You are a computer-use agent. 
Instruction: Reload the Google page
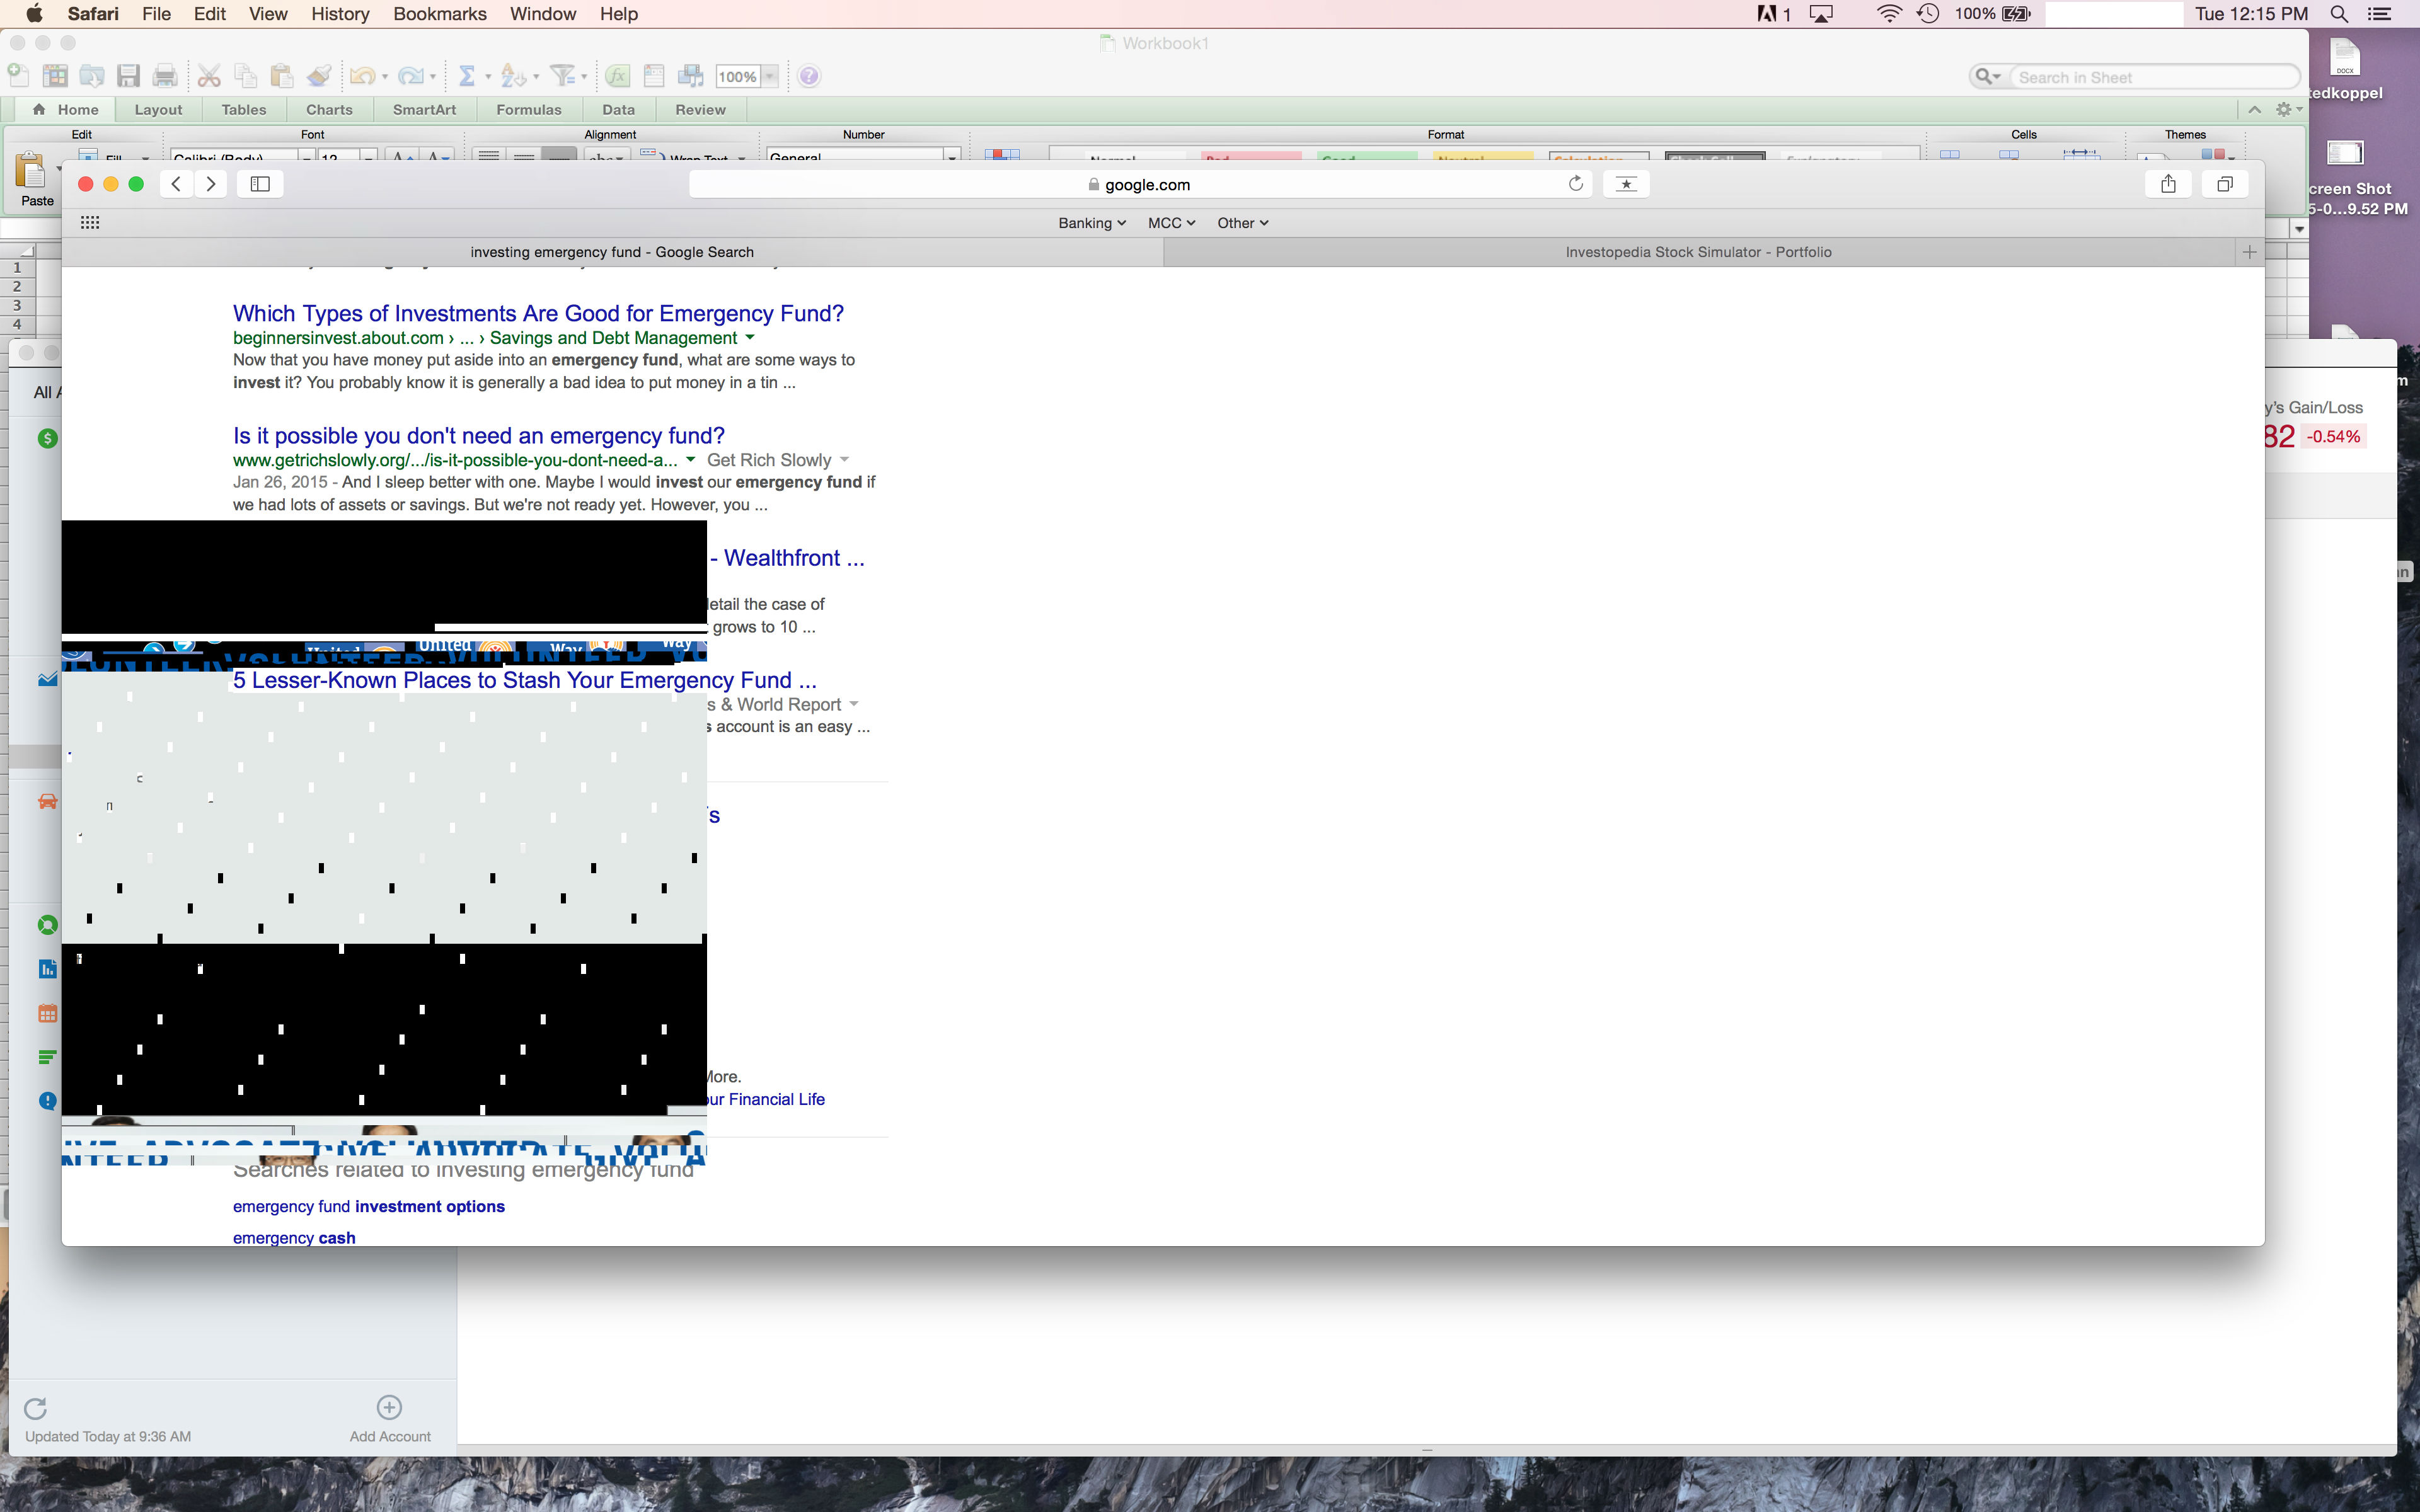(1576, 183)
